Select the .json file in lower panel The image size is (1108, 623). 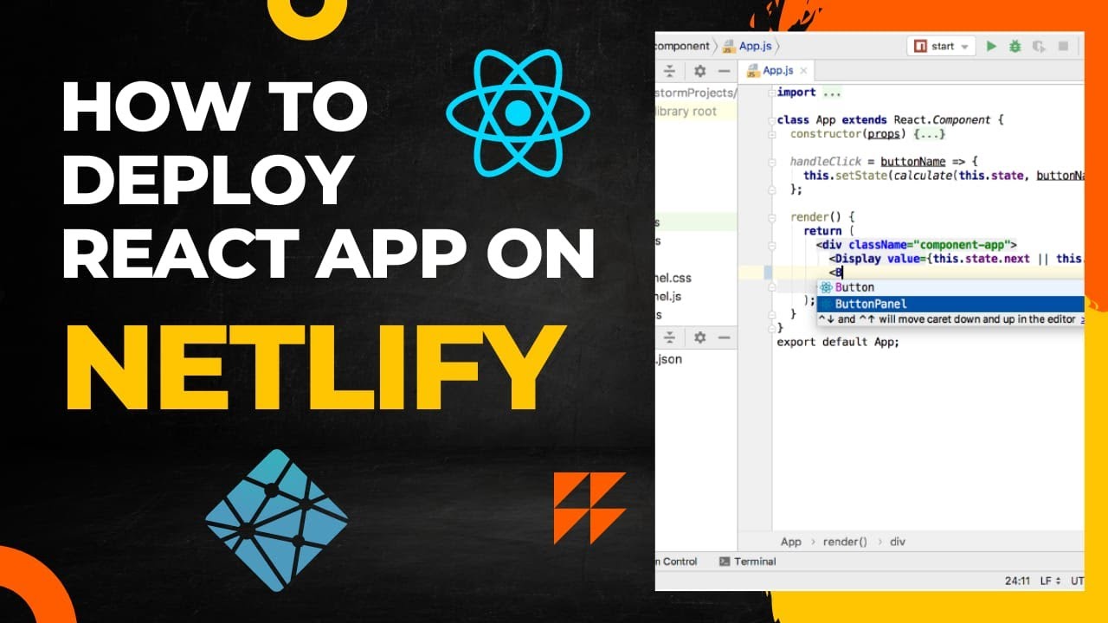(x=669, y=359)
